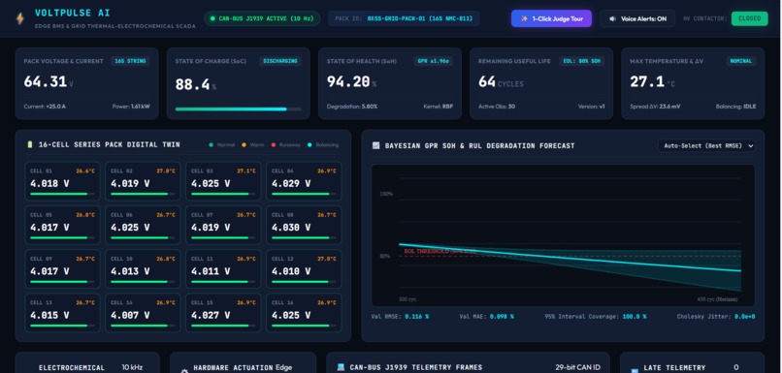Select the Cell 14 card showing 4.007 V

[143, 313]
